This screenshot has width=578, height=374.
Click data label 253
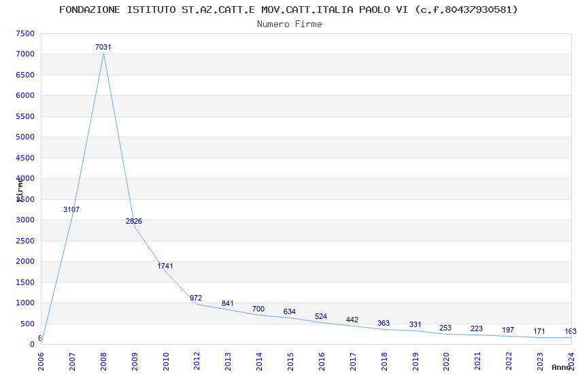pyautogui.click(x=445, y=328)
